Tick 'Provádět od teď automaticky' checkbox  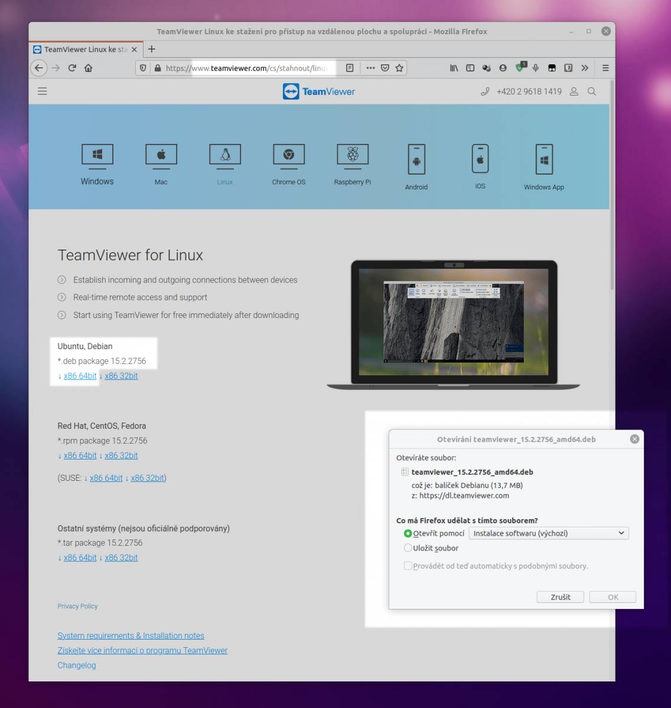click(x=408, y=566)
